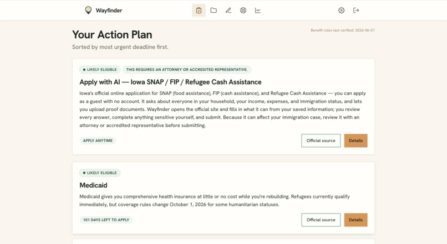This screenshot has height=244, width=447.
Task: Click the requires attorney or accredited representative badge
Action: pyautogui.click(x=187, y=70)
